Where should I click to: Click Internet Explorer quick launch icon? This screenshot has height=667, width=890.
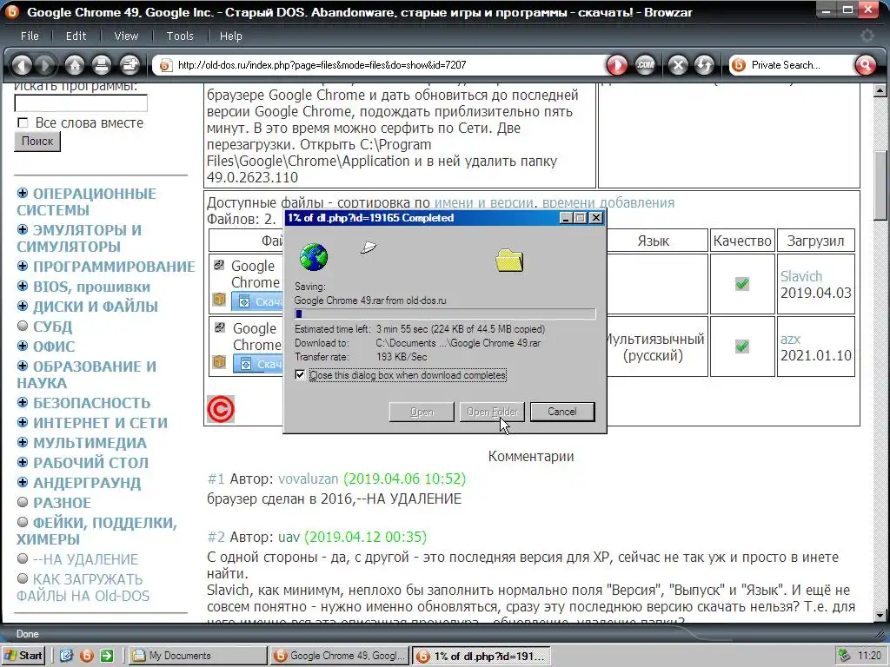(x=66, y=656)
